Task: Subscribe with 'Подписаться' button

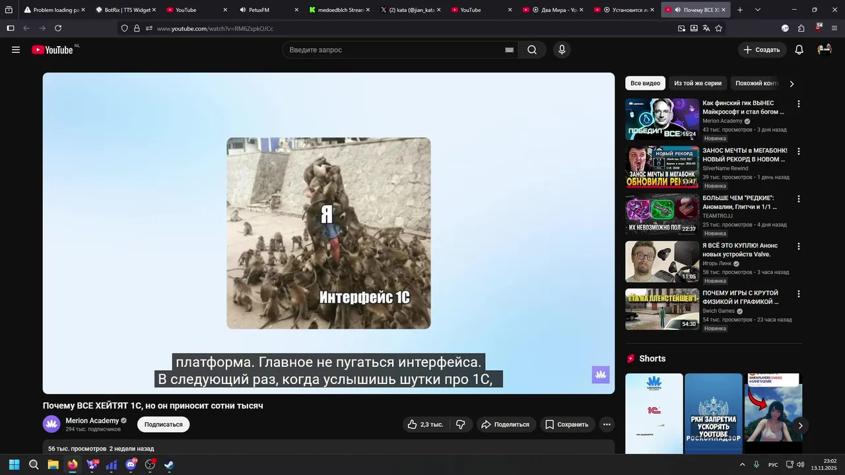Action: [163, 424]
